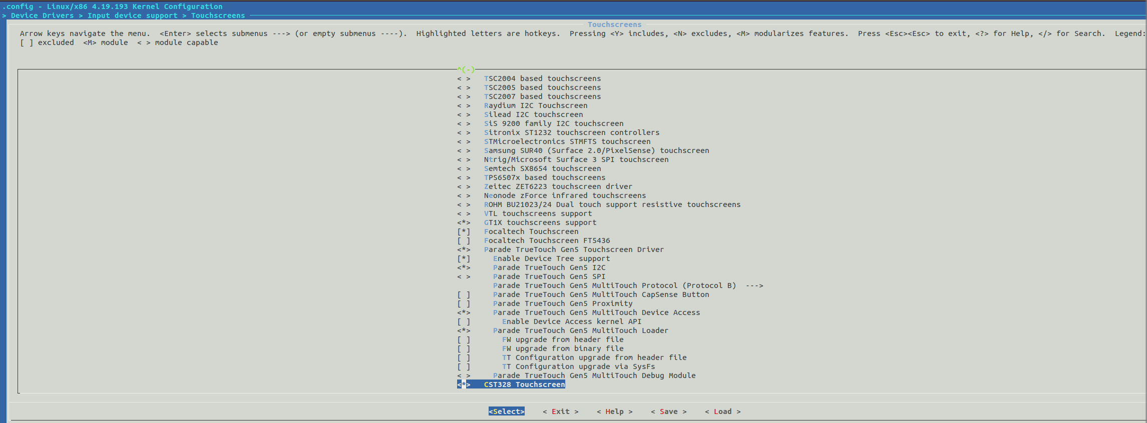Select the TPS6507x based touchscreens row

click(531, 177)
